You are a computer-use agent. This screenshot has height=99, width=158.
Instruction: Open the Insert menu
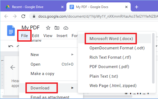[62, 36]
